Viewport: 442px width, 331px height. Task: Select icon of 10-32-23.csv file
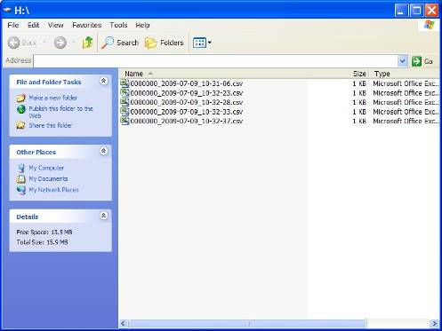125,93
